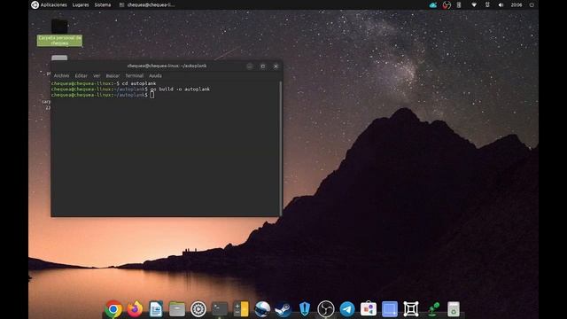Click the 'go build -o autoplank' command text

[180, 89]
